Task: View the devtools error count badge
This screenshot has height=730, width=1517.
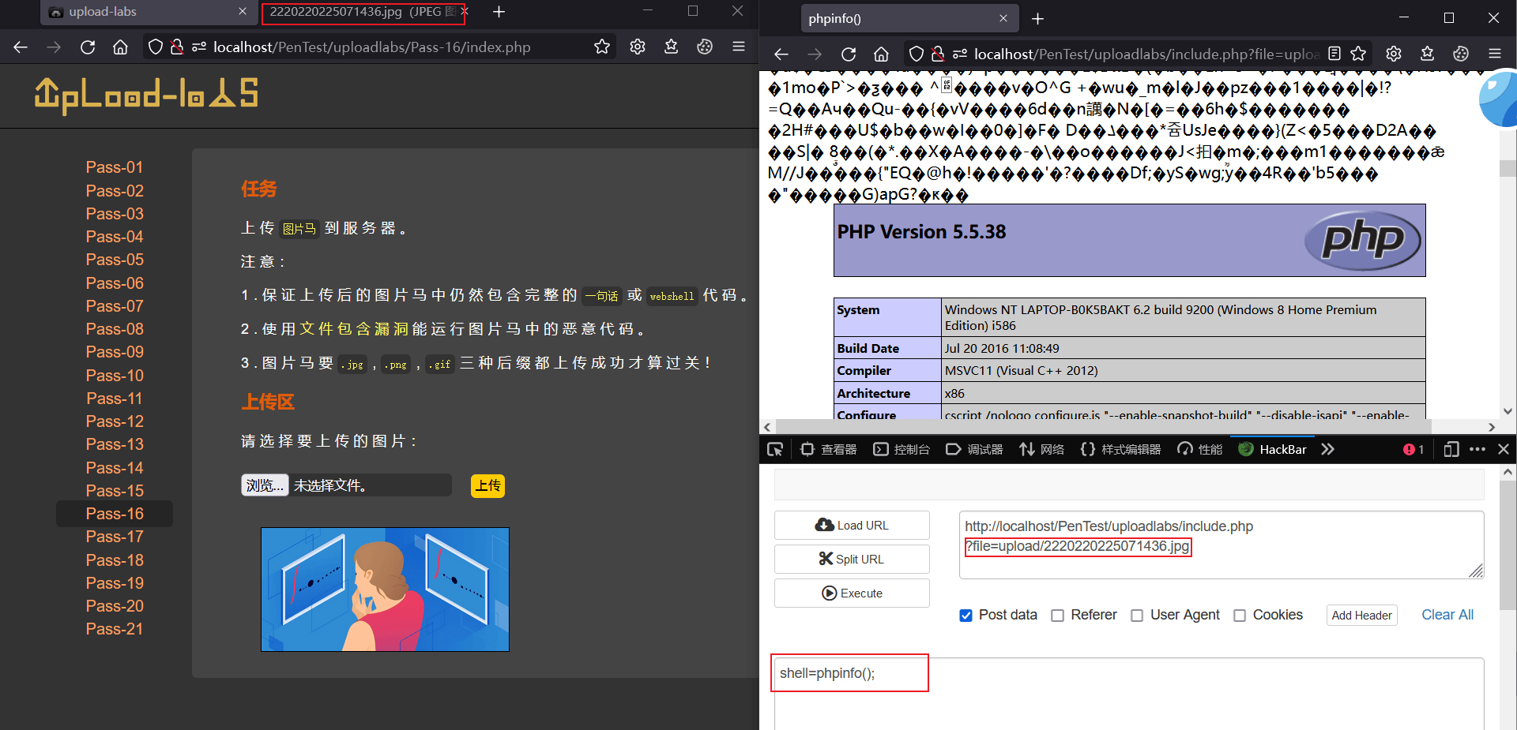Action: (x=1413, y=449)
